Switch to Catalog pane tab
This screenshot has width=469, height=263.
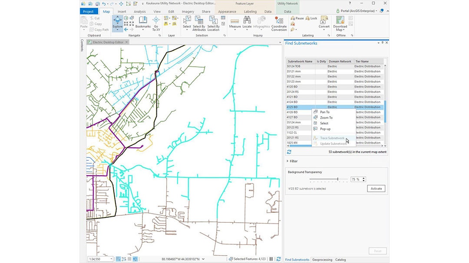tap(340, 260)
